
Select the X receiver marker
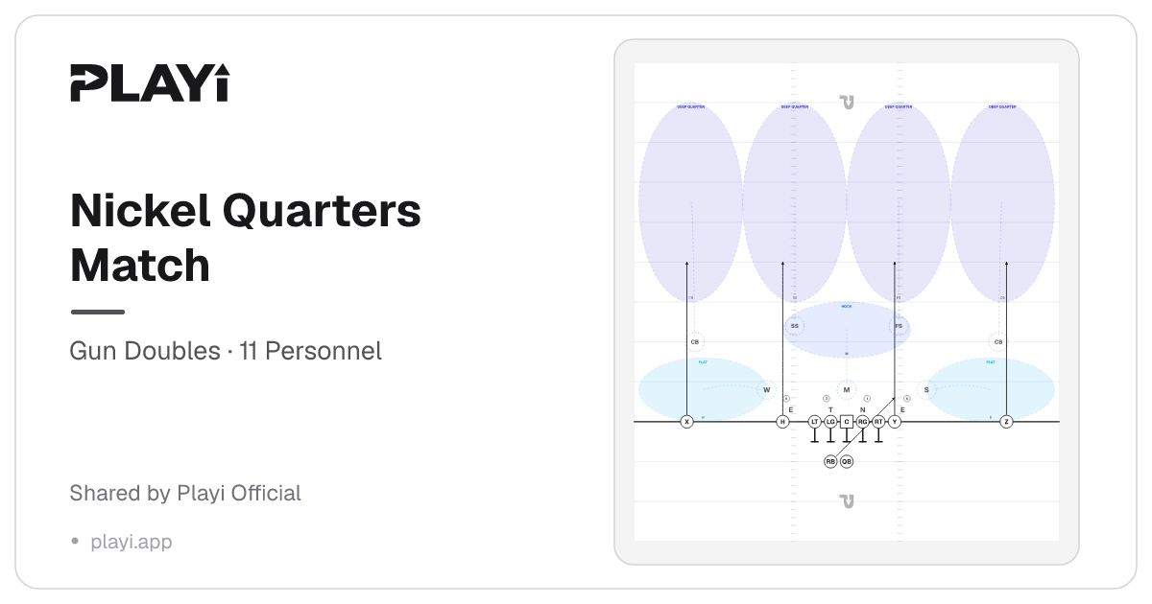[686, 422]
